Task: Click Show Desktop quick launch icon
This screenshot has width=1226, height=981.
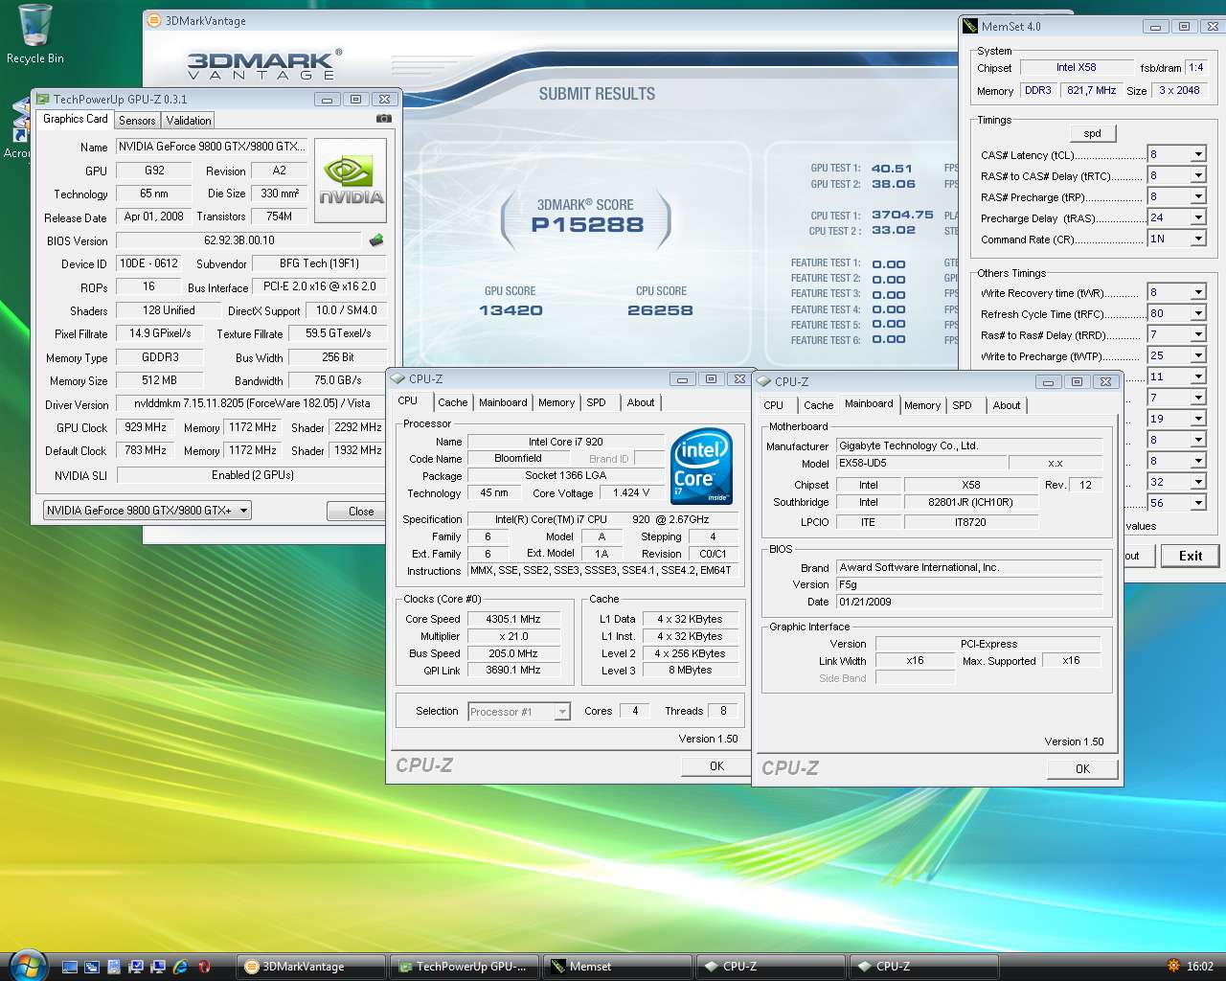Action: (x=69, y=967)
